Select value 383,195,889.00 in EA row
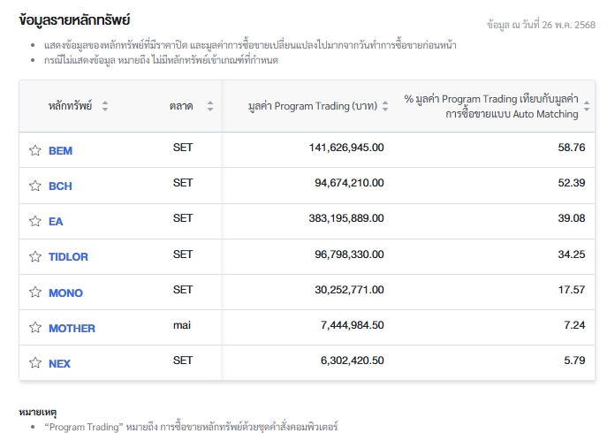Viewport: 615px width, 433px height. tap(346, 218)
